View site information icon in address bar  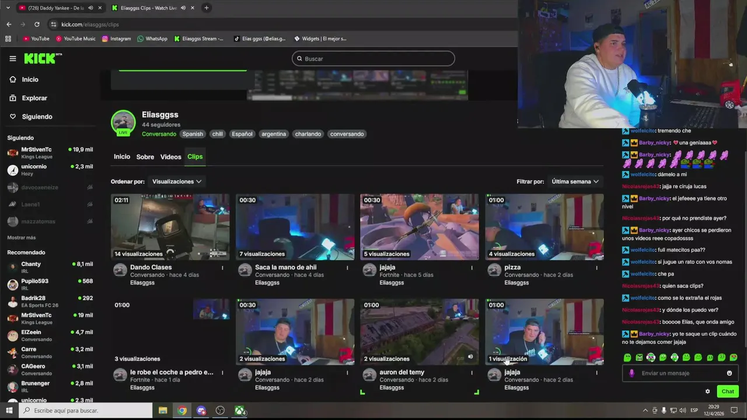(x=54, y=24)
